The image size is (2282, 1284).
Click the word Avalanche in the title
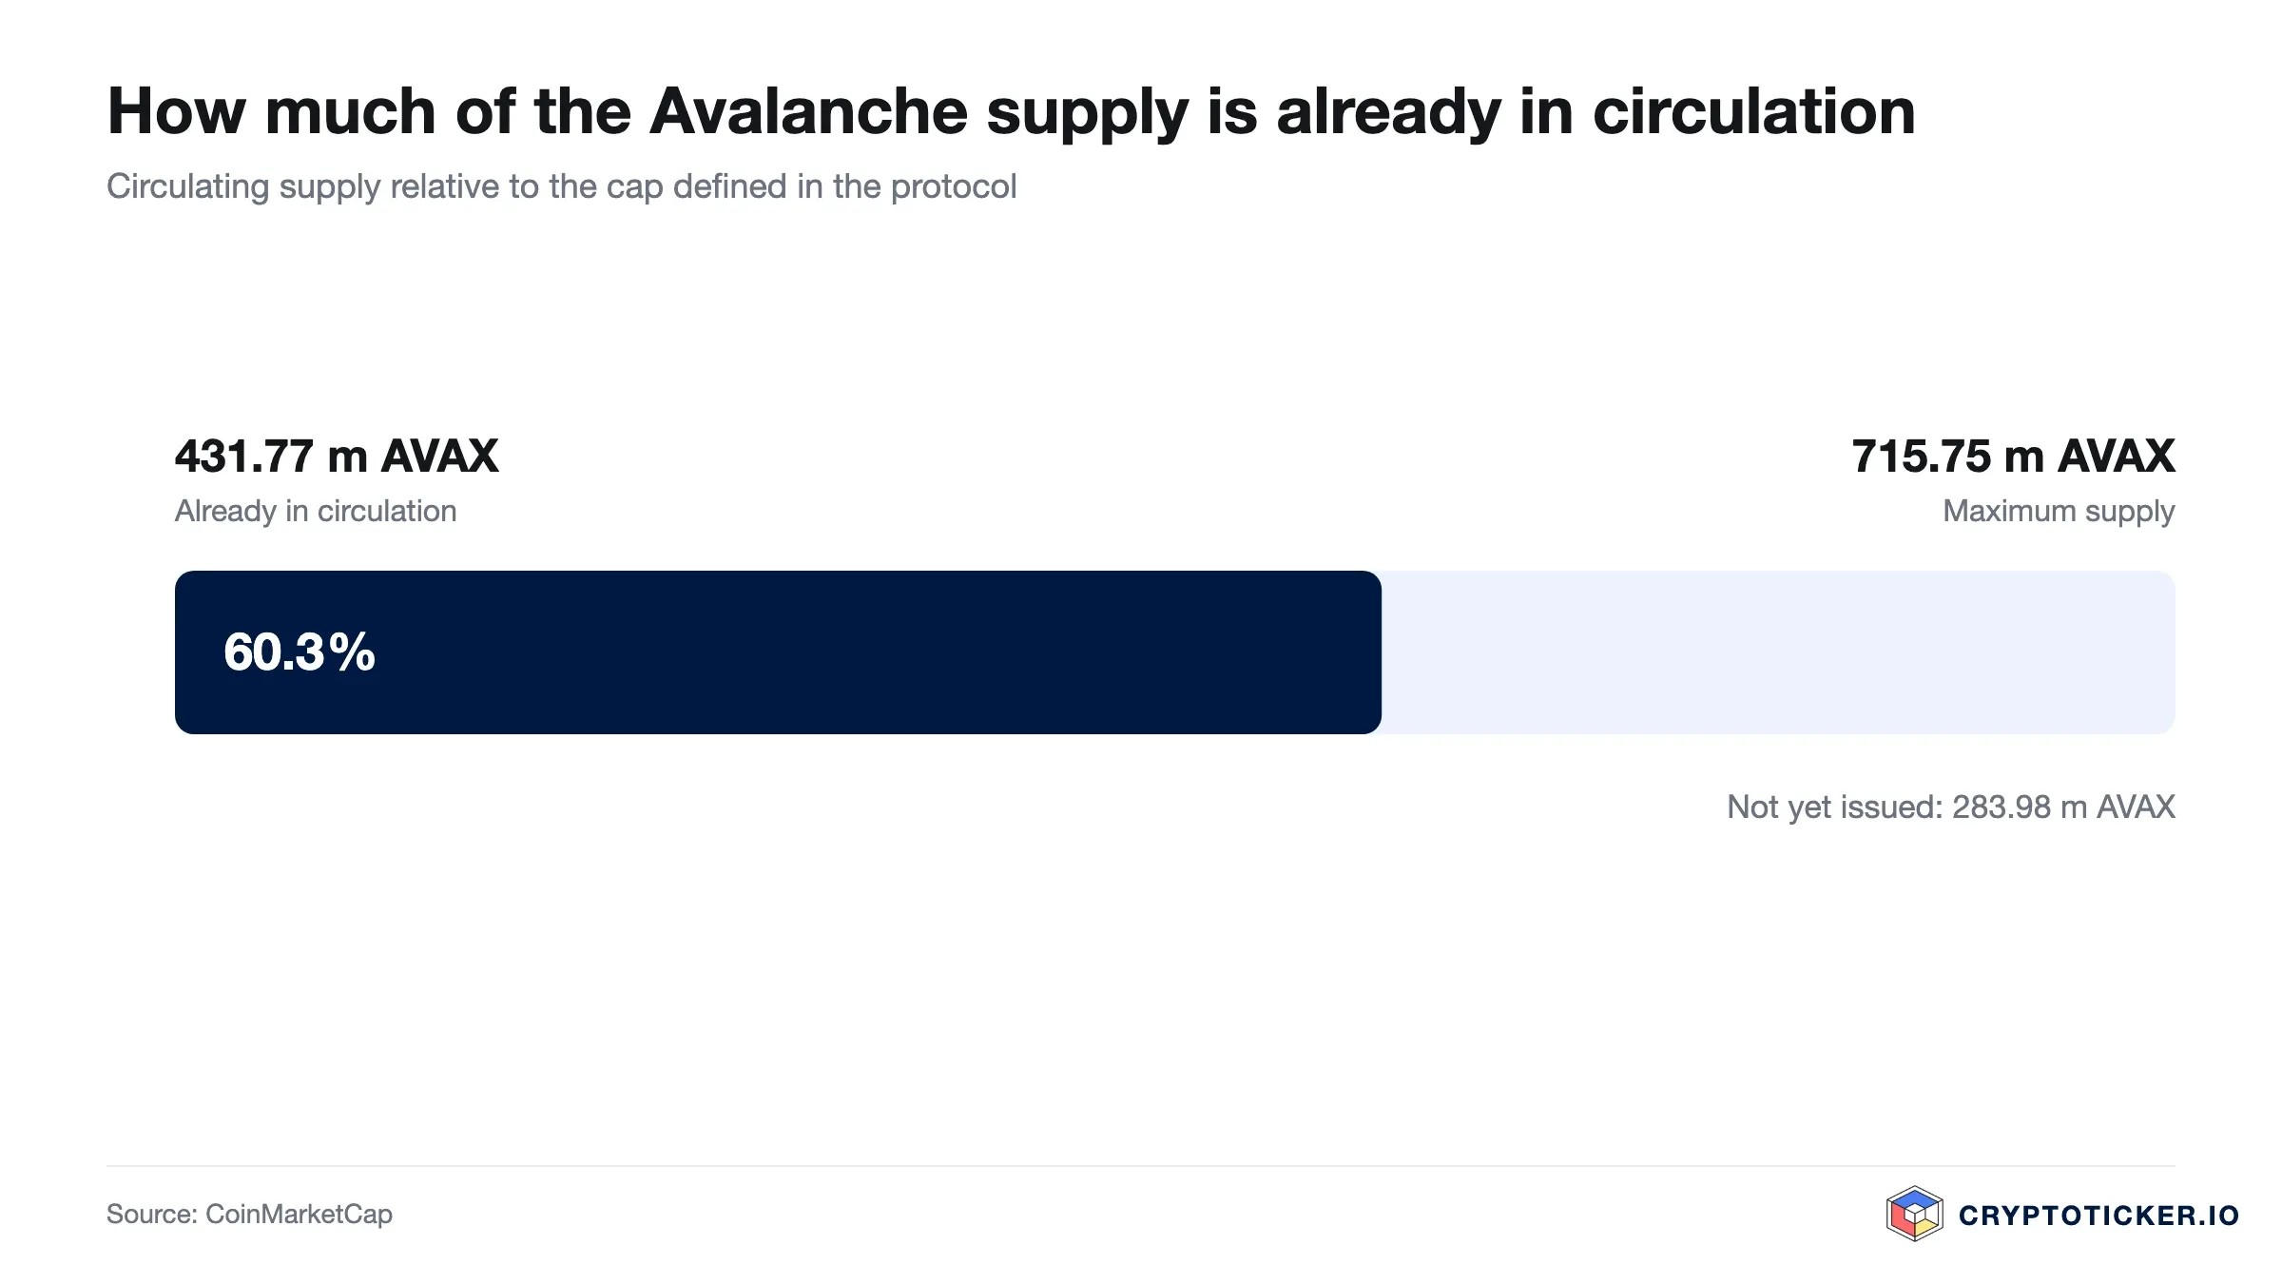(808, 111)
